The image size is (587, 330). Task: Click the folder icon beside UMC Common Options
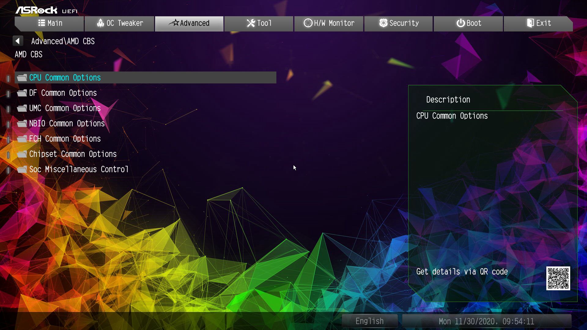click(22, 108)
